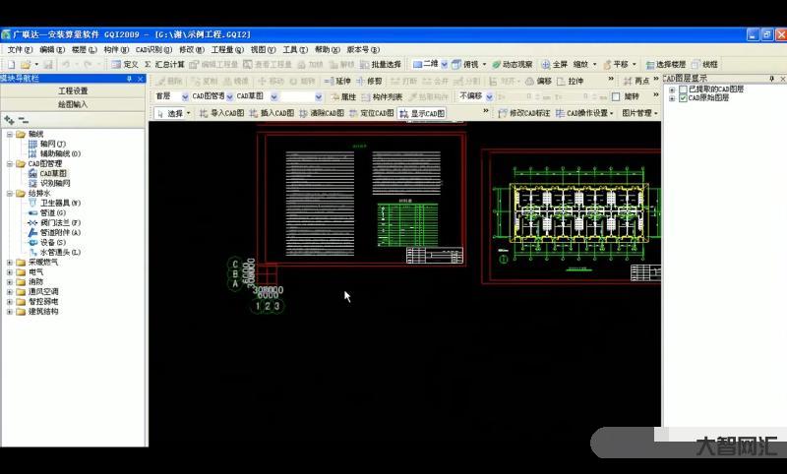Screen dimensions: 787x474
Task: Click 清除CAD图 clear tool
Action: coord(322,113)
